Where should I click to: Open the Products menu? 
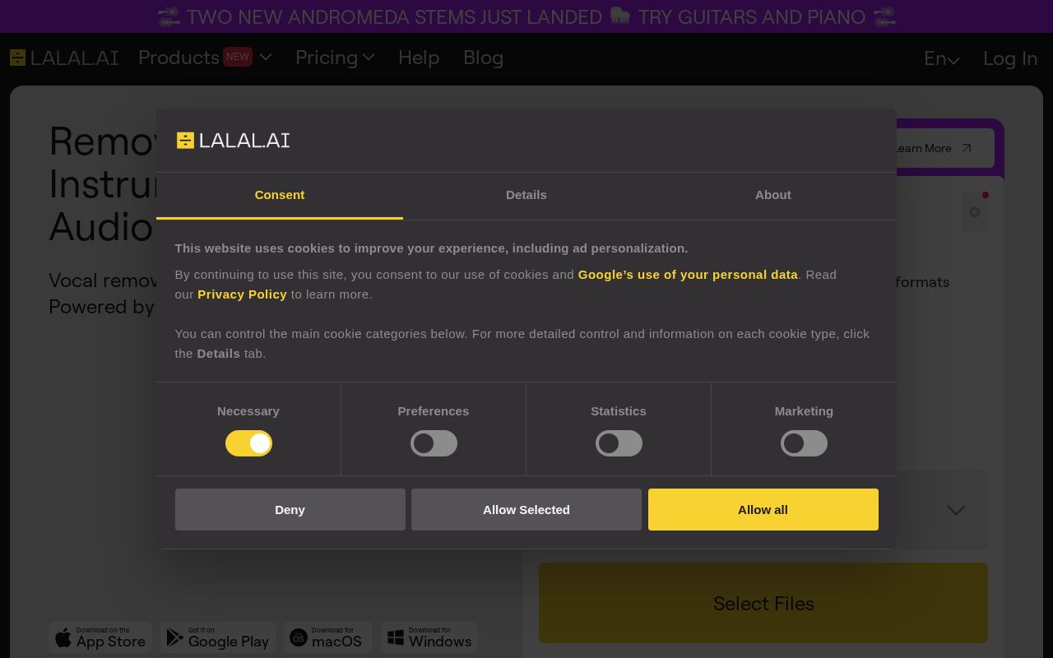coord(205,58)
